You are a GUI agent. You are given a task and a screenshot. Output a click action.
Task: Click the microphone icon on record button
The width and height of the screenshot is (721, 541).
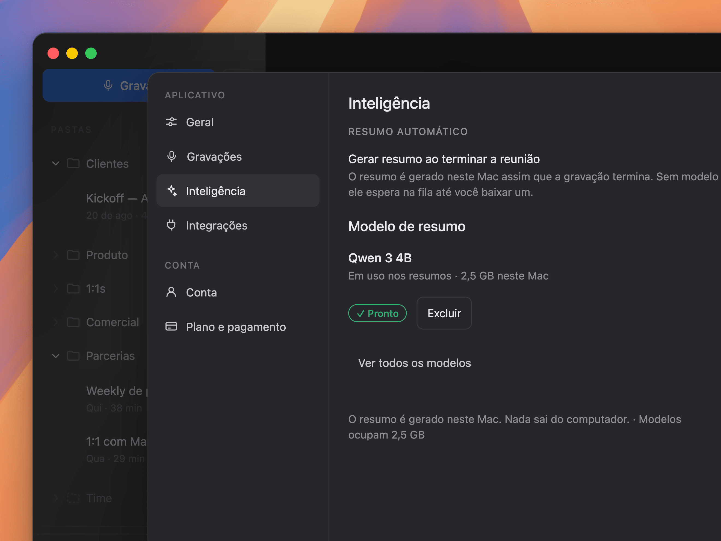point(108,86)
